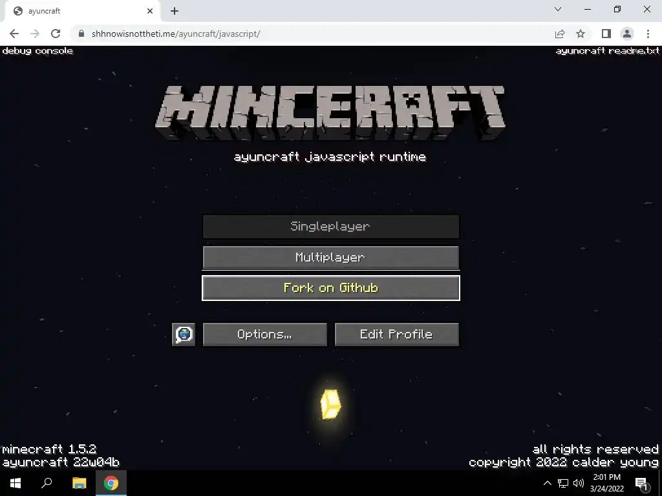The image size is (662, 496).
Task: Open the taskbar clock and date
Action: pos(606,483)
